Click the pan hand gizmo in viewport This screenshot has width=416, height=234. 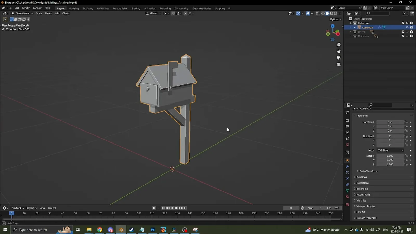tap(339, 51)
